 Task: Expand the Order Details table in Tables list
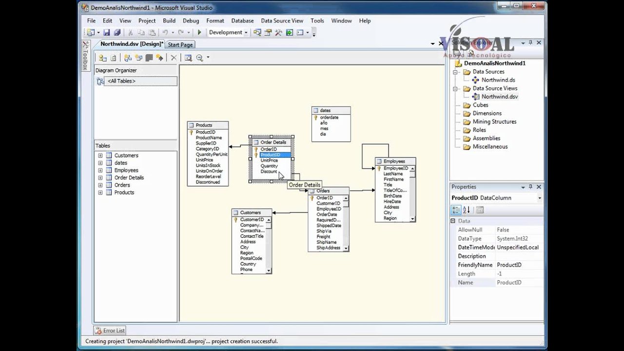(x=100, y=177)
